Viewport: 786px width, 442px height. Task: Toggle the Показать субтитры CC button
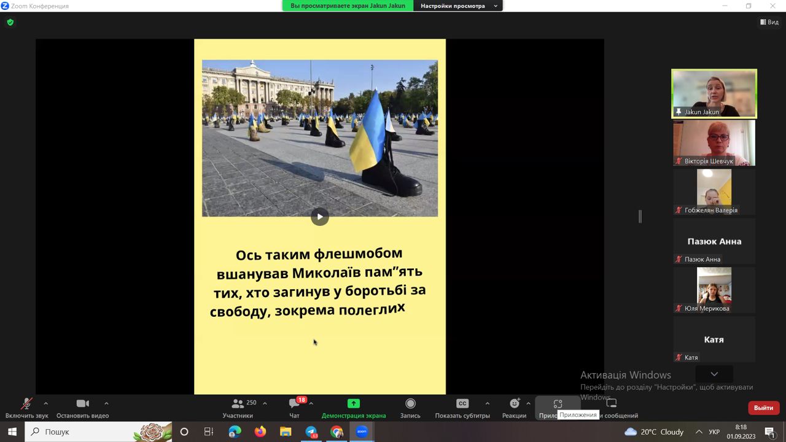click(x=462, y=403)
